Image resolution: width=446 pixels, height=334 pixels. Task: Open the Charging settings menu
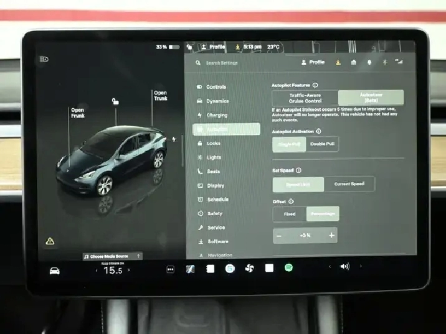[x=217, y=115]
